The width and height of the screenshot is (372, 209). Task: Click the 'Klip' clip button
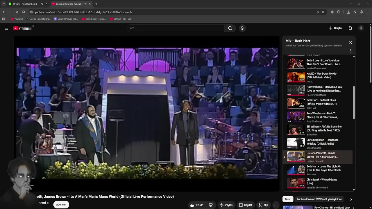[263, 205]
